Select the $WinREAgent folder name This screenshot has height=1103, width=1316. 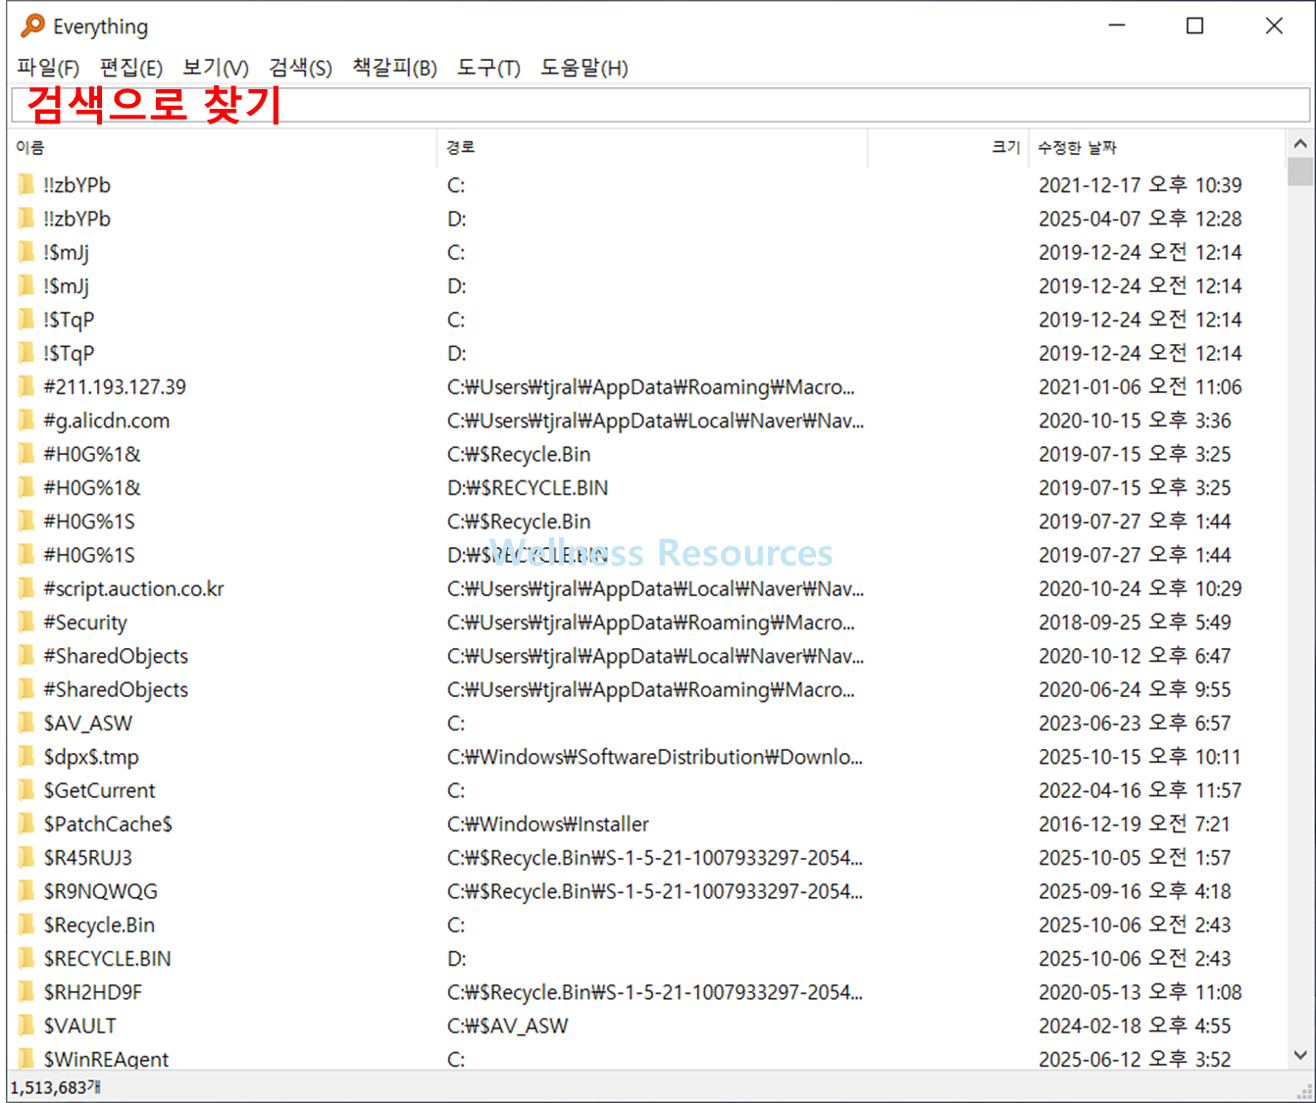pos(106,1058)
